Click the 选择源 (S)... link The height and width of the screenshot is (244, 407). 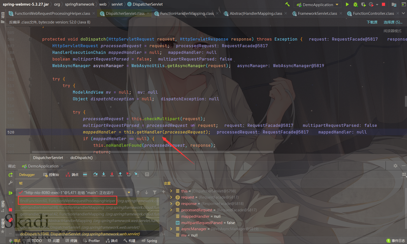(x=393, y=22)
